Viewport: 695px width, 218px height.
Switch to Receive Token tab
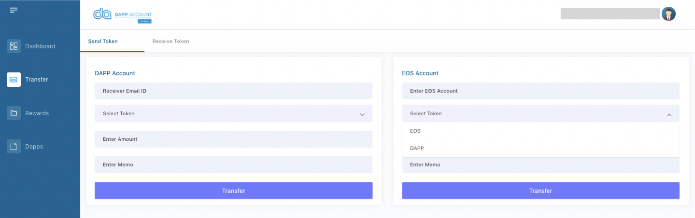pyautogui.click(x=171, y=41)
